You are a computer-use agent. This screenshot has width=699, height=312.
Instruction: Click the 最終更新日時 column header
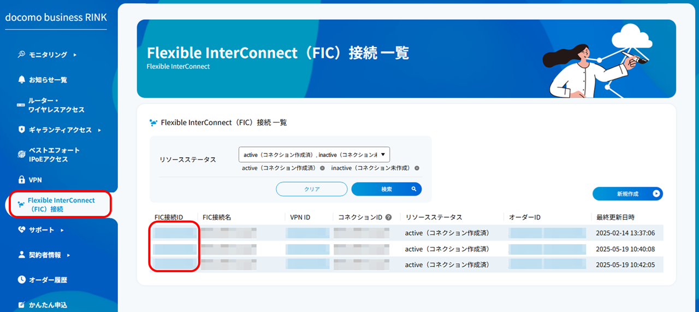[x=615, y=217]
